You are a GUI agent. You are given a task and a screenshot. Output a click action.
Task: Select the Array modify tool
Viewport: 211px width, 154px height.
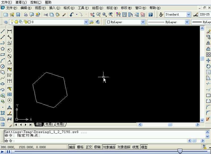click(x=208, y=55)
